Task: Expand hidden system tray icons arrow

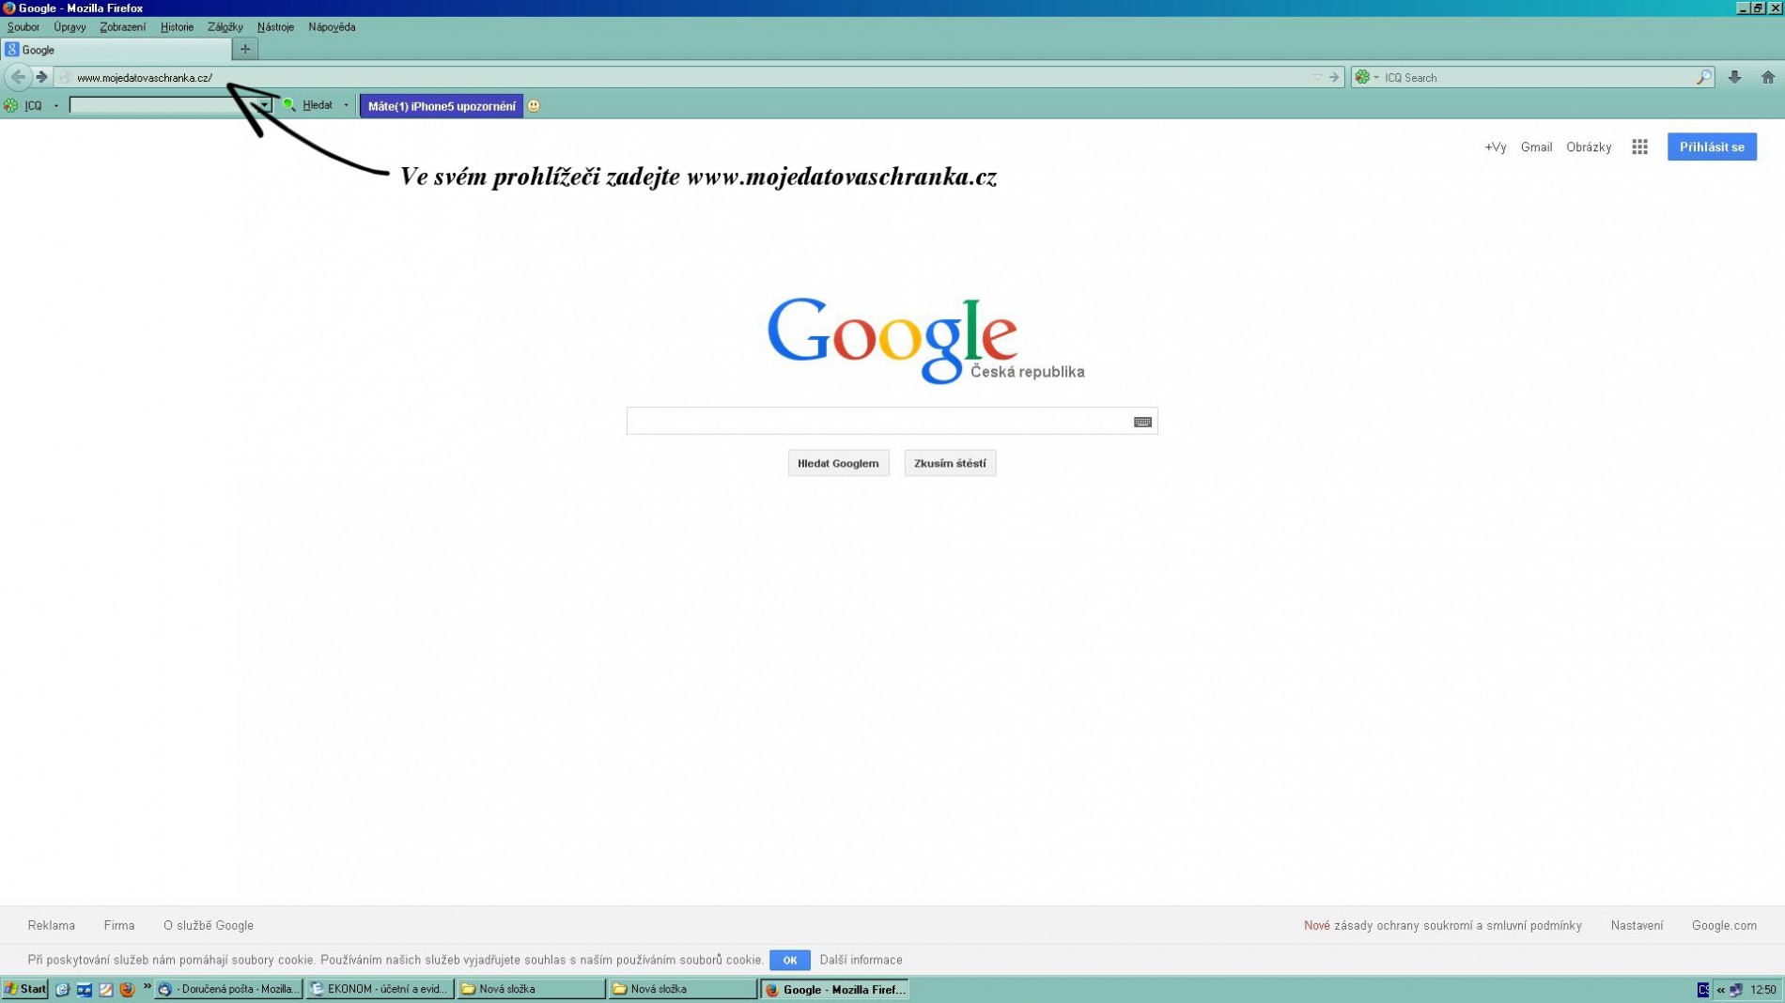Action: pyautogui.click(x=1720, y=990)
